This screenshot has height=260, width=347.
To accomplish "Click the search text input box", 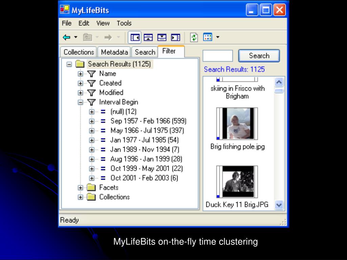I will pyautogui.click(x=218, y=56).
